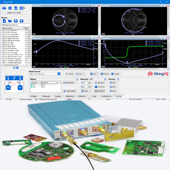
Task: Save the session with the disk icon
Action: coord(16,21)
